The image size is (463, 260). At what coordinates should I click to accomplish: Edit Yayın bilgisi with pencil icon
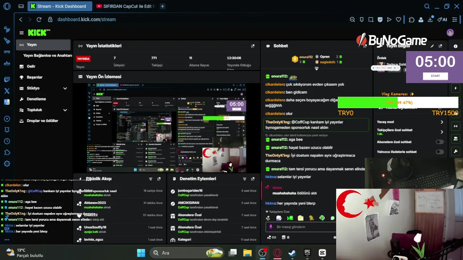pyautogui.click(x=432, y=46)
